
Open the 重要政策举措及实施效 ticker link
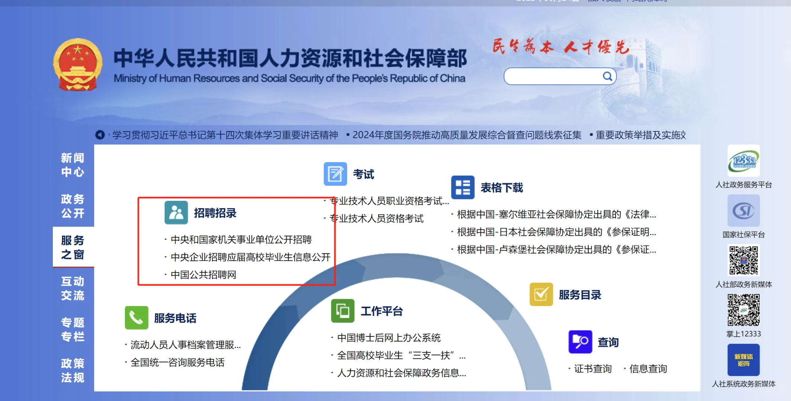pos(641,135)
